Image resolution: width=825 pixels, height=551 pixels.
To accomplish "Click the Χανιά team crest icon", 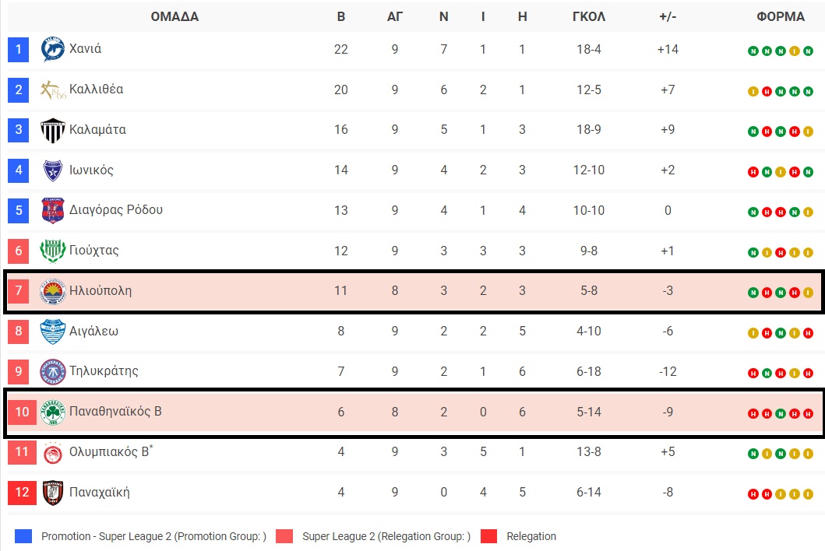I will 53,49.
